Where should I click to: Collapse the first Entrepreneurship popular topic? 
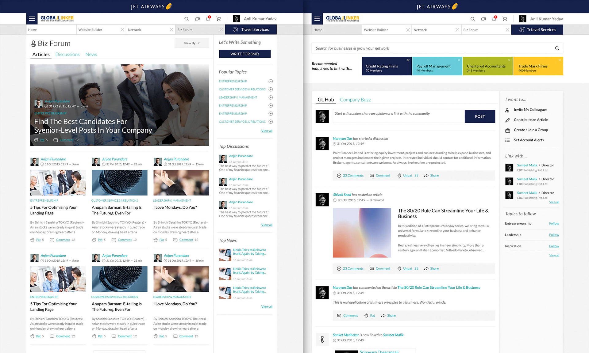pyautogui.click(x=271, y=81)
